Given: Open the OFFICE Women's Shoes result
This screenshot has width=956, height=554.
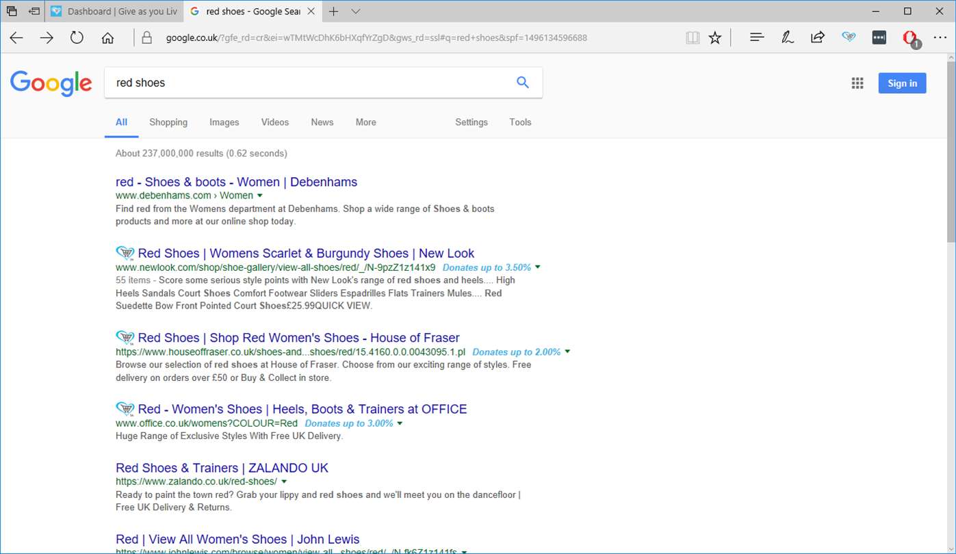Looking at the screenshot, I should (302, 409).
